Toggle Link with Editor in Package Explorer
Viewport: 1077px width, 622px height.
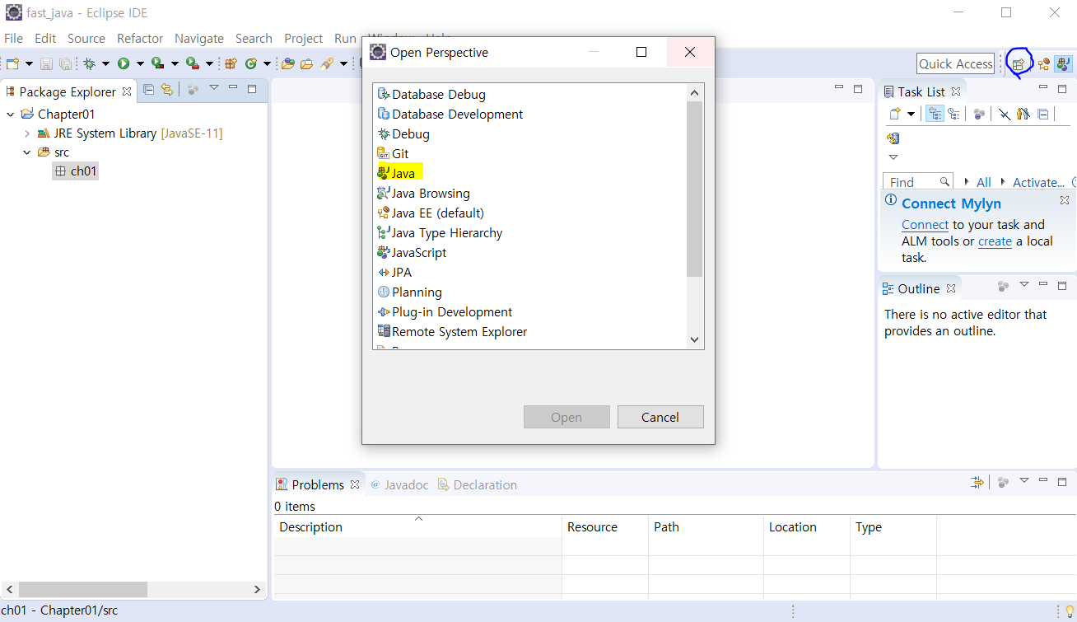coord(167,90)
